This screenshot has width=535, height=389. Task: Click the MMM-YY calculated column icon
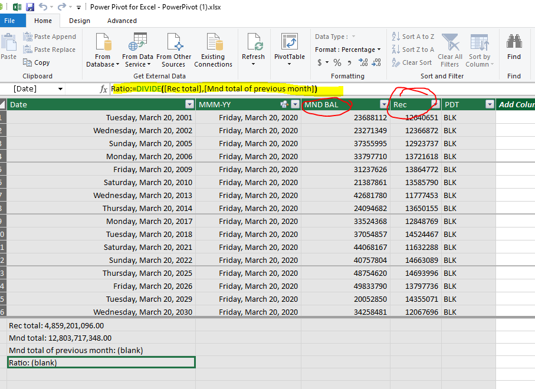(x=284, y=104)
